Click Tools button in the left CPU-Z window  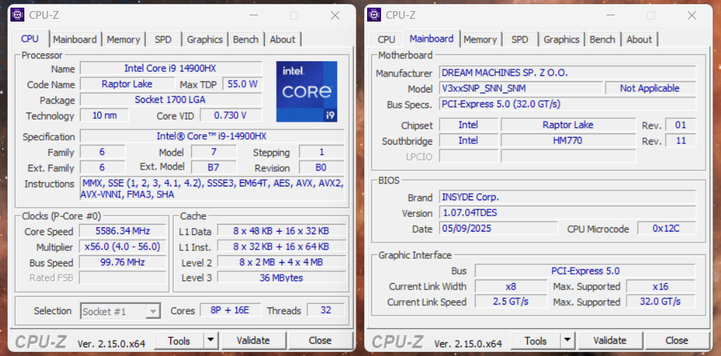tap(179, 341)
